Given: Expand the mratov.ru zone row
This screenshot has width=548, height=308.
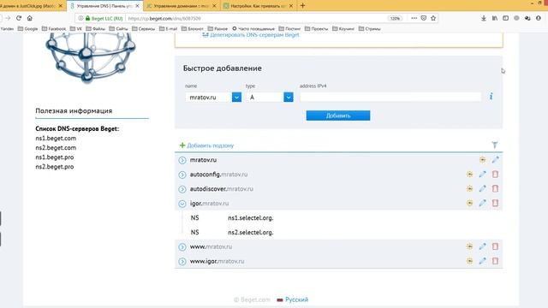Looking at the screenshot, I should 182,160.
